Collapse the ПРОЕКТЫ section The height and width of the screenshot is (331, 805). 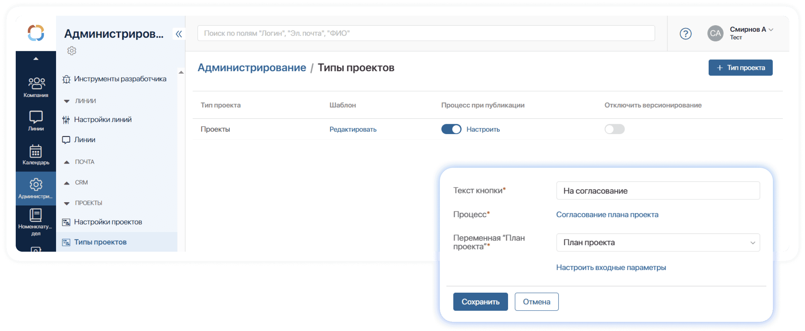click(67, 203)
